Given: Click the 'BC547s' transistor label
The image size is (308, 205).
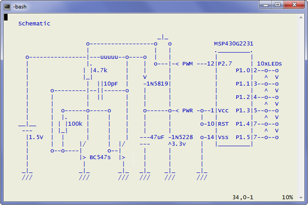Looking at the screenshot, I should (100, 157).
